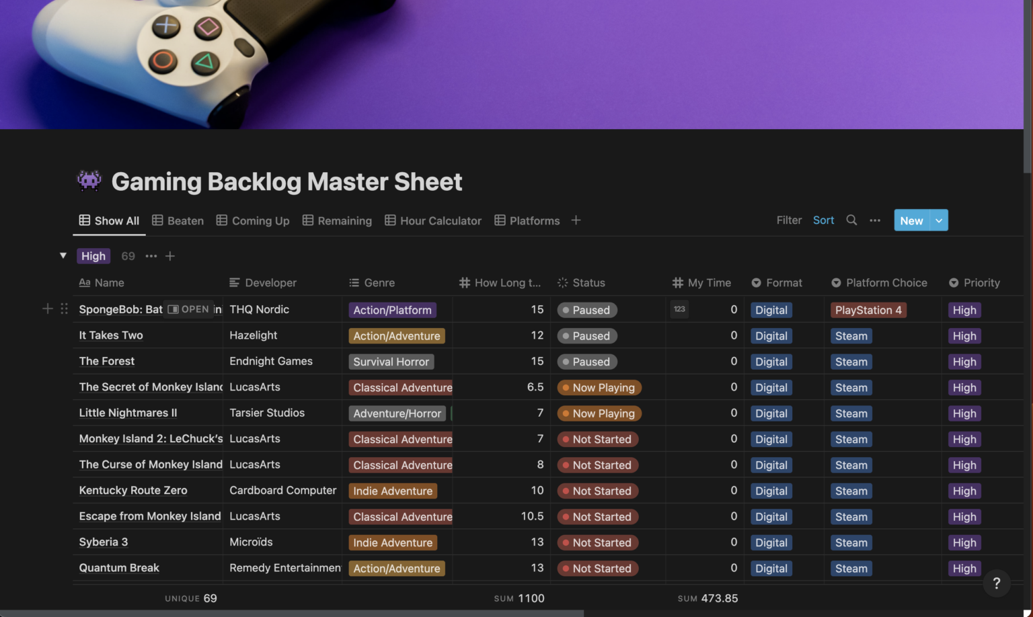This screenshot has width=1033, height=617.
Task: Click the purple High group label
Action: point(93,256)
